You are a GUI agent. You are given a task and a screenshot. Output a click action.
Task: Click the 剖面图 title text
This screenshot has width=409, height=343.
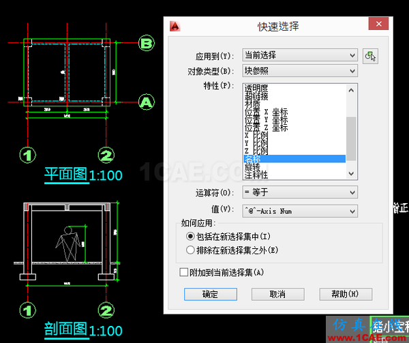coord(65,329)
